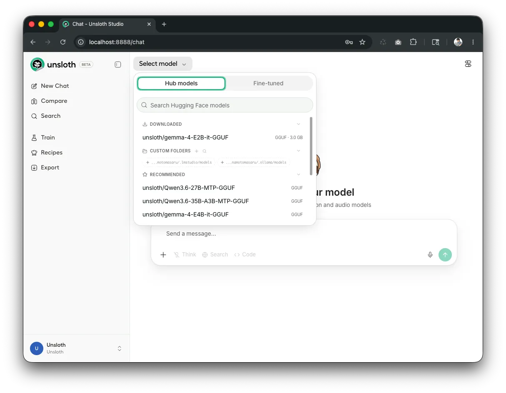The width and height of the screenshot is (506, 393).
Task: Open the Unsloth account switcher chevron
Action: (x=120, y=348)
